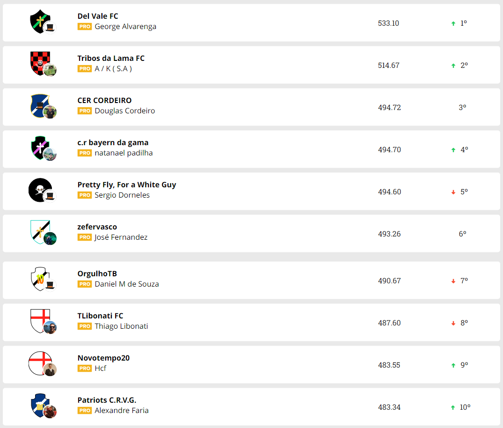Click the CER CORDEIRO blue shield crest
This screenshot has width=503, height=428.
38,105
